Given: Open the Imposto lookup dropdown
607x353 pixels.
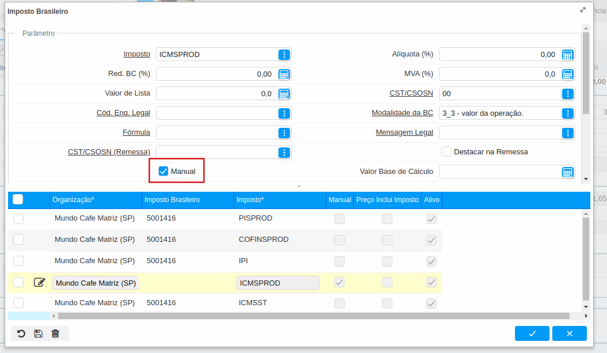Looking at the screenshot, I should tap(284, 55).
